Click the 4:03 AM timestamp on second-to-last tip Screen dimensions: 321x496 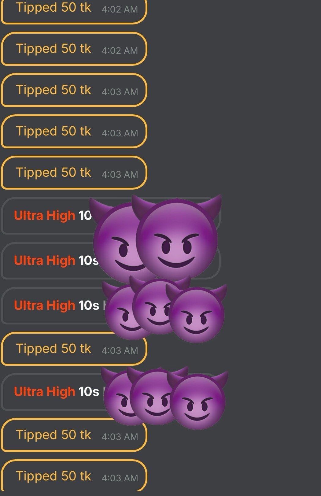[120, 437]
